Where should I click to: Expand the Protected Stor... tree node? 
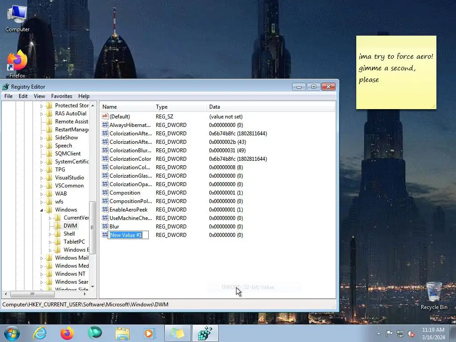[41, 106]
